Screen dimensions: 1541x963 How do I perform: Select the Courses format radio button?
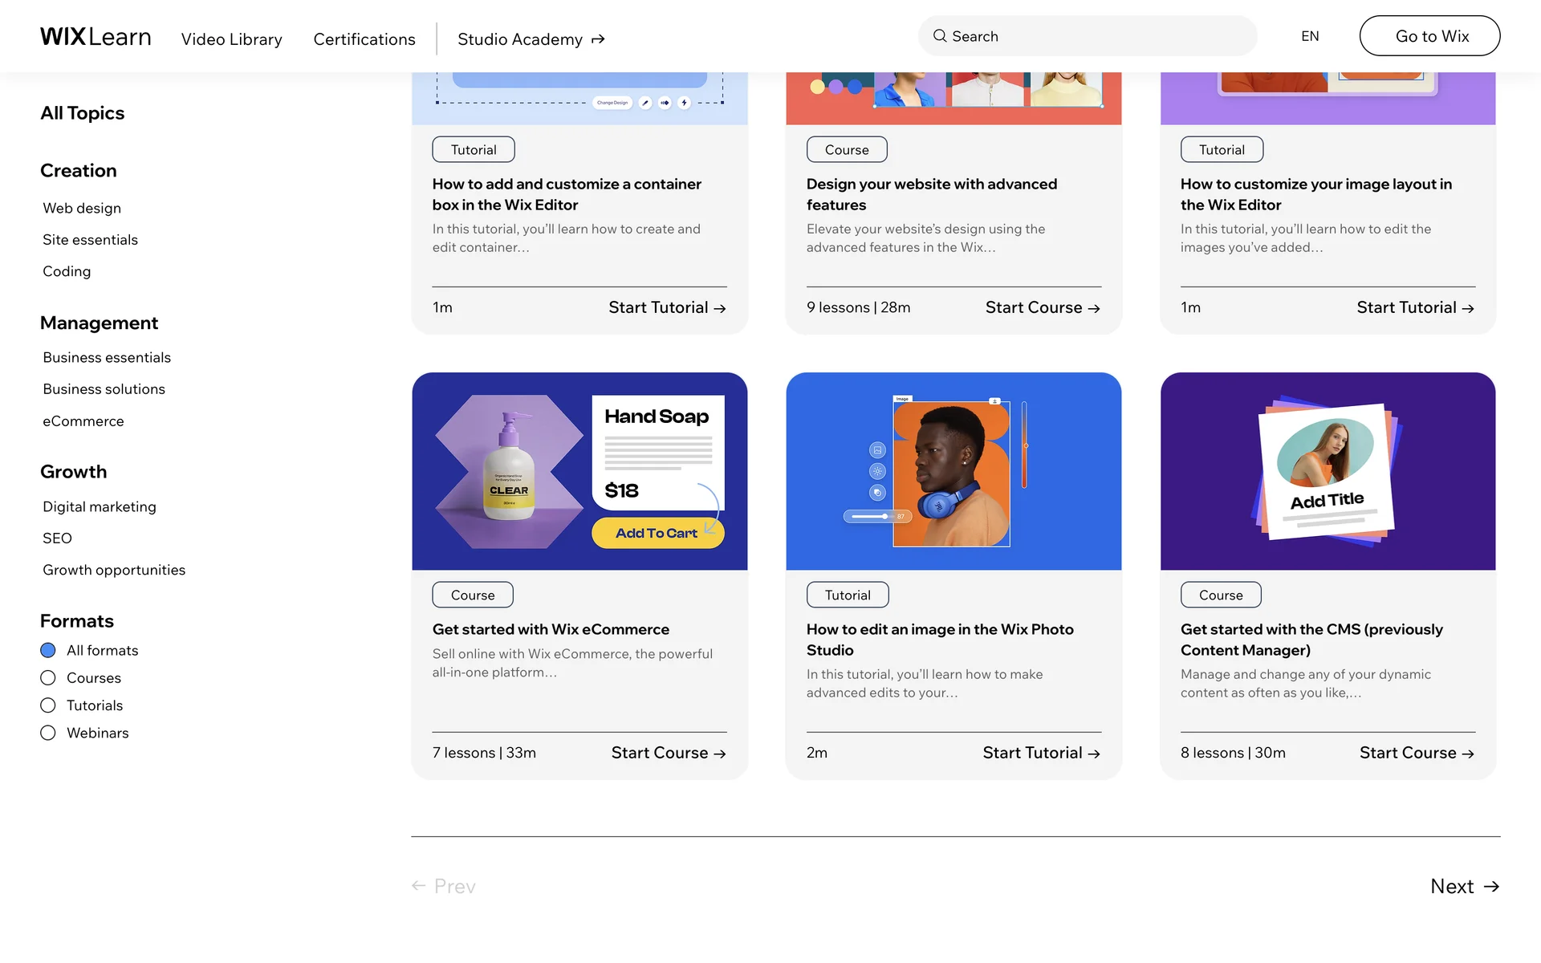click(48, 678)
